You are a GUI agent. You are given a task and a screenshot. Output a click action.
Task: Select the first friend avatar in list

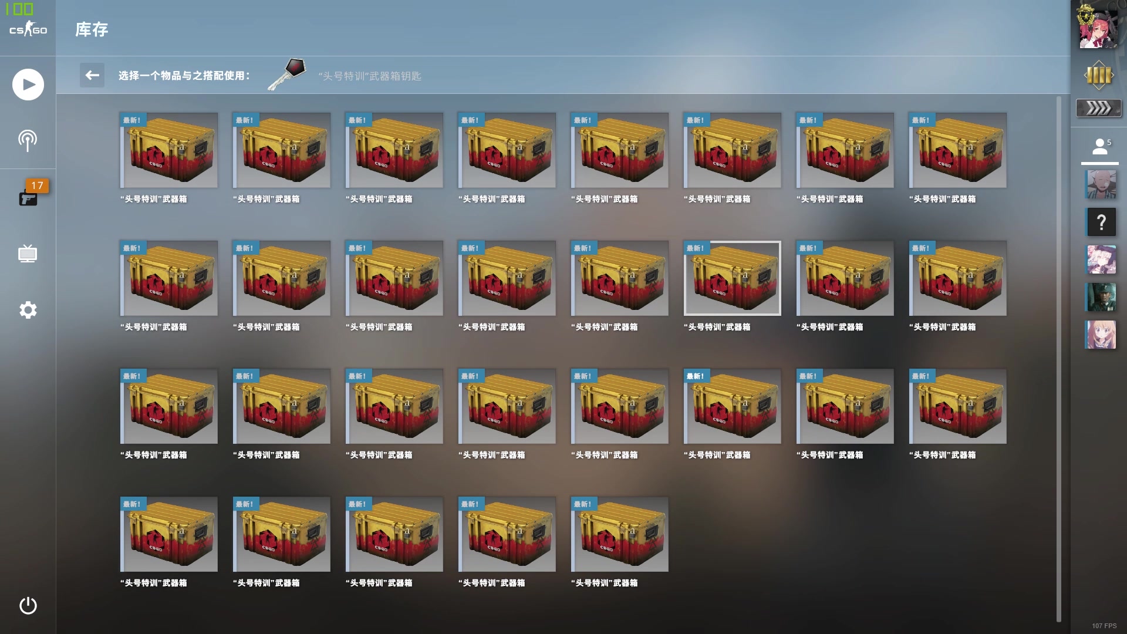(1101, 185)
